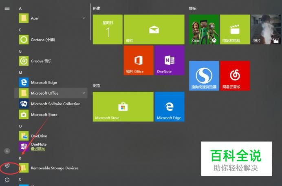Click the letter G group header
The height and width of the screenshot is (186, 282).
[x=20, y=51]
